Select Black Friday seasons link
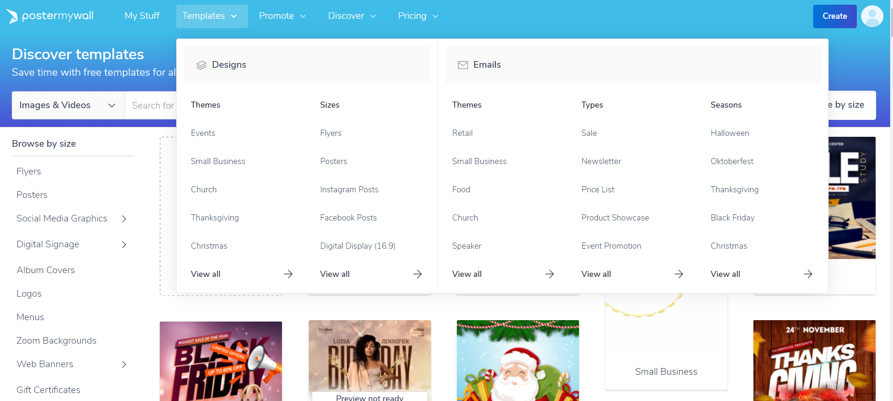This screenshot has height=401, width=893. (732, 218)
